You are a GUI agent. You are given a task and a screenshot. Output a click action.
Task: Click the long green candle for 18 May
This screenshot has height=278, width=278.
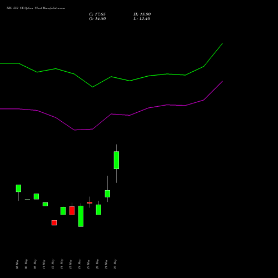(81, 216)
